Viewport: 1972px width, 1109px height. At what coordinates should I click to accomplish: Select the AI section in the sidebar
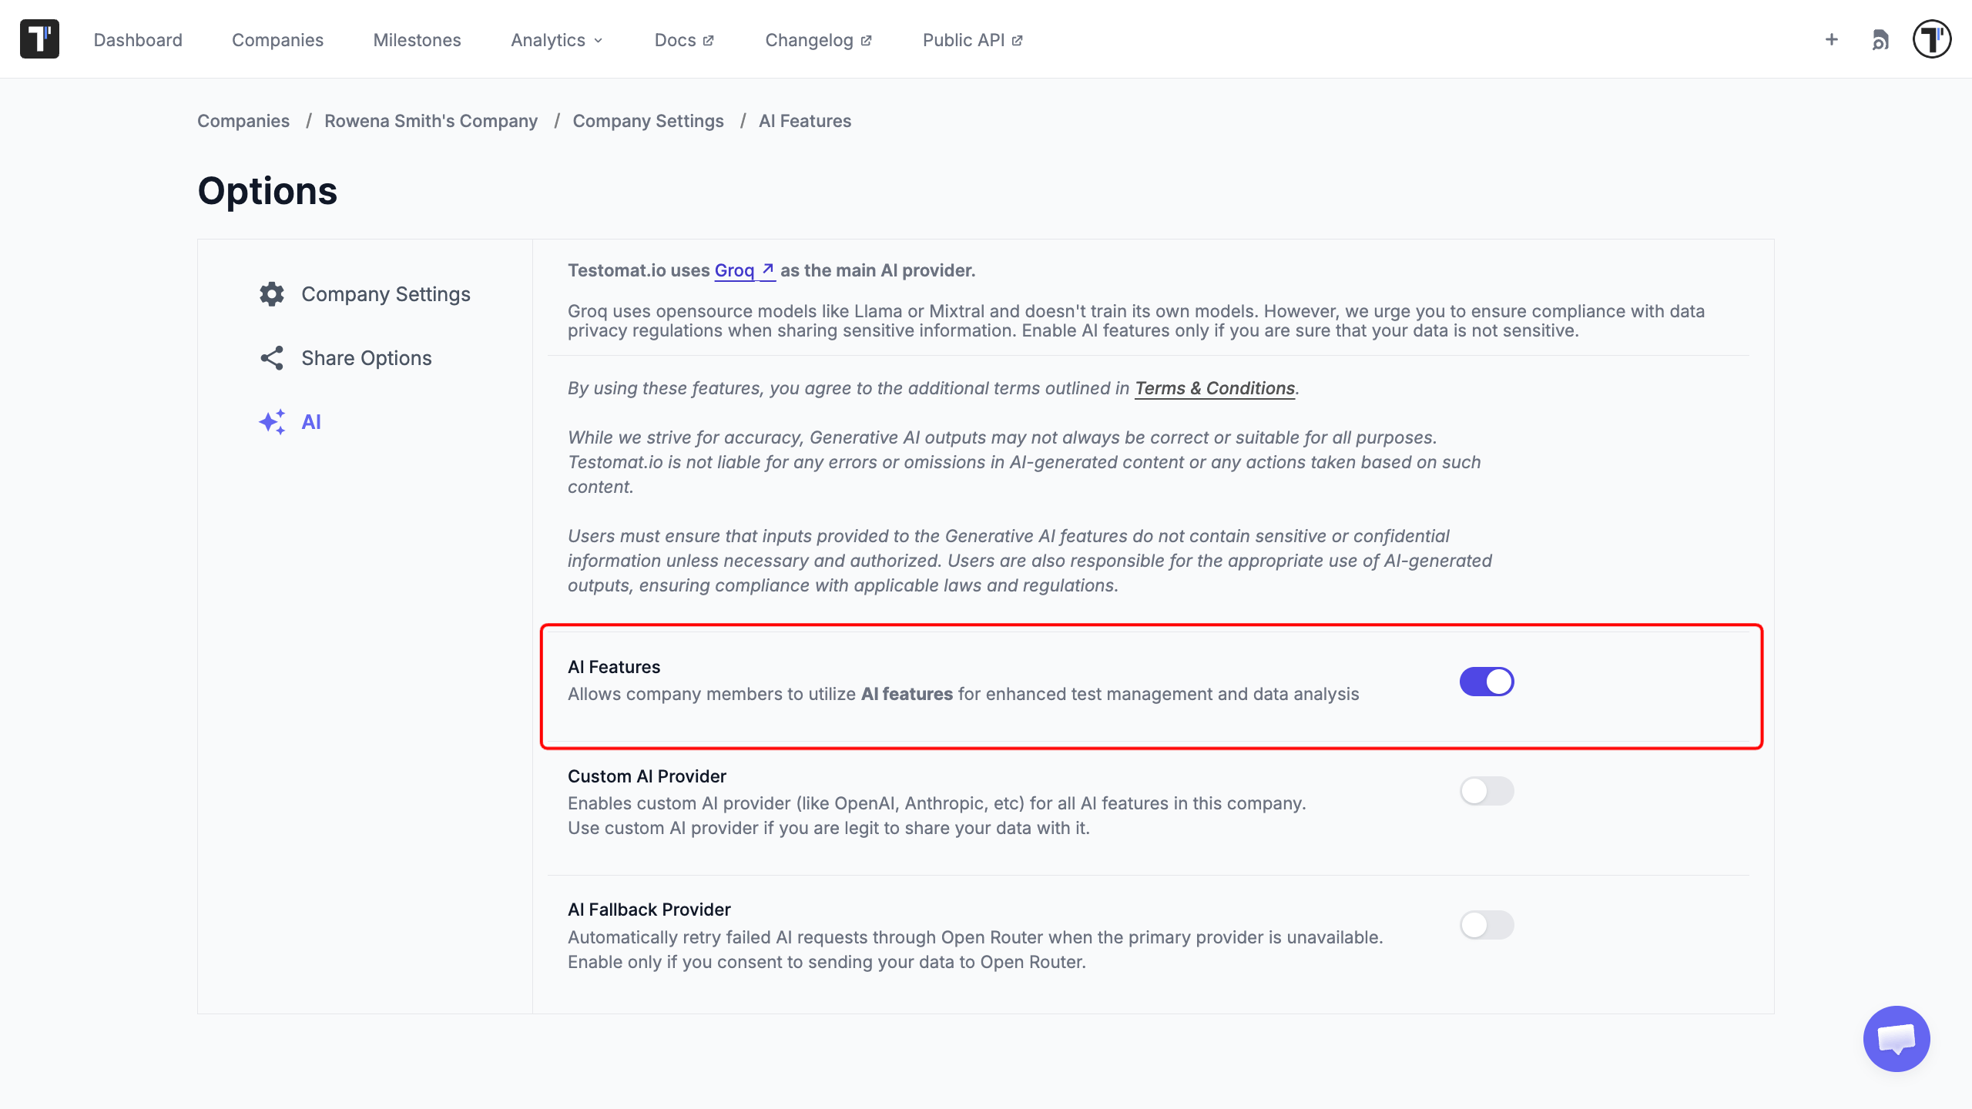click(290, 422)
